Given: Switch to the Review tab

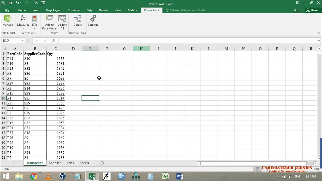Looking at the screenshot, I should click(103, 10).
